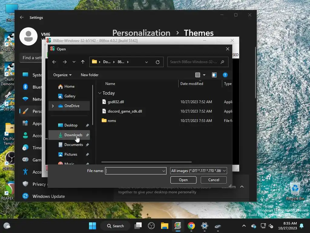The height and width of the screenshot is (233, 310).
Task: Open Downloads quick access item
Action: pos(69,135)
